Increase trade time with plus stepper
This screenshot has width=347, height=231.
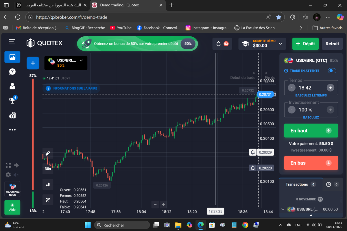point(330,88)
